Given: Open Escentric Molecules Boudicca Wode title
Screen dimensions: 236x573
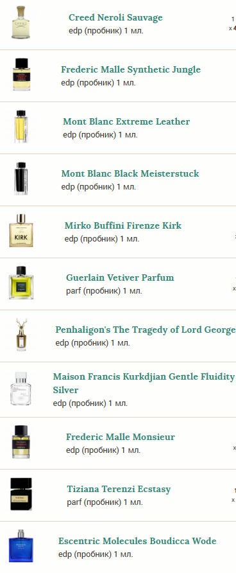Looking at the screenshot, I should pos(137,541).
